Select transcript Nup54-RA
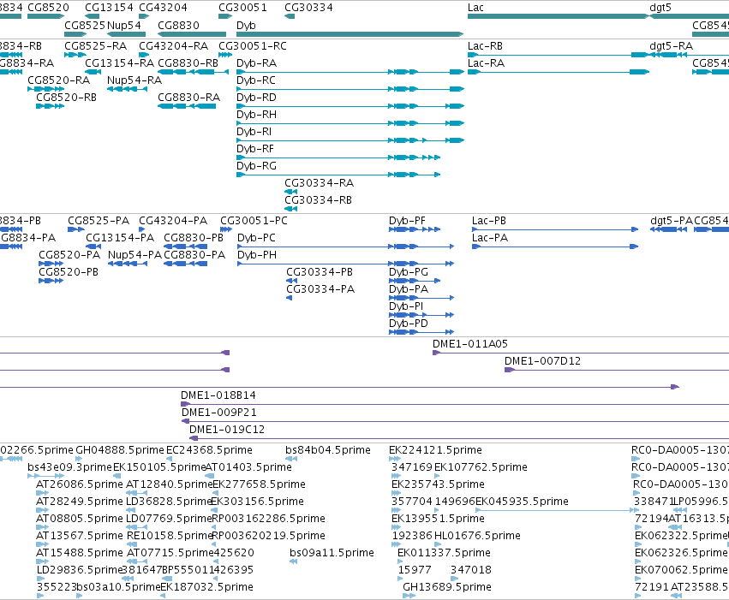Screen dimensions: 729x600 (x=134, y=80)
